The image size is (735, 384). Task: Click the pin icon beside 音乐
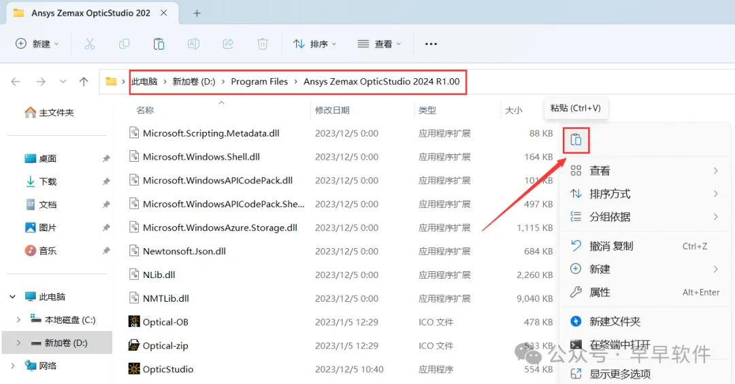(x=106, y=251)
